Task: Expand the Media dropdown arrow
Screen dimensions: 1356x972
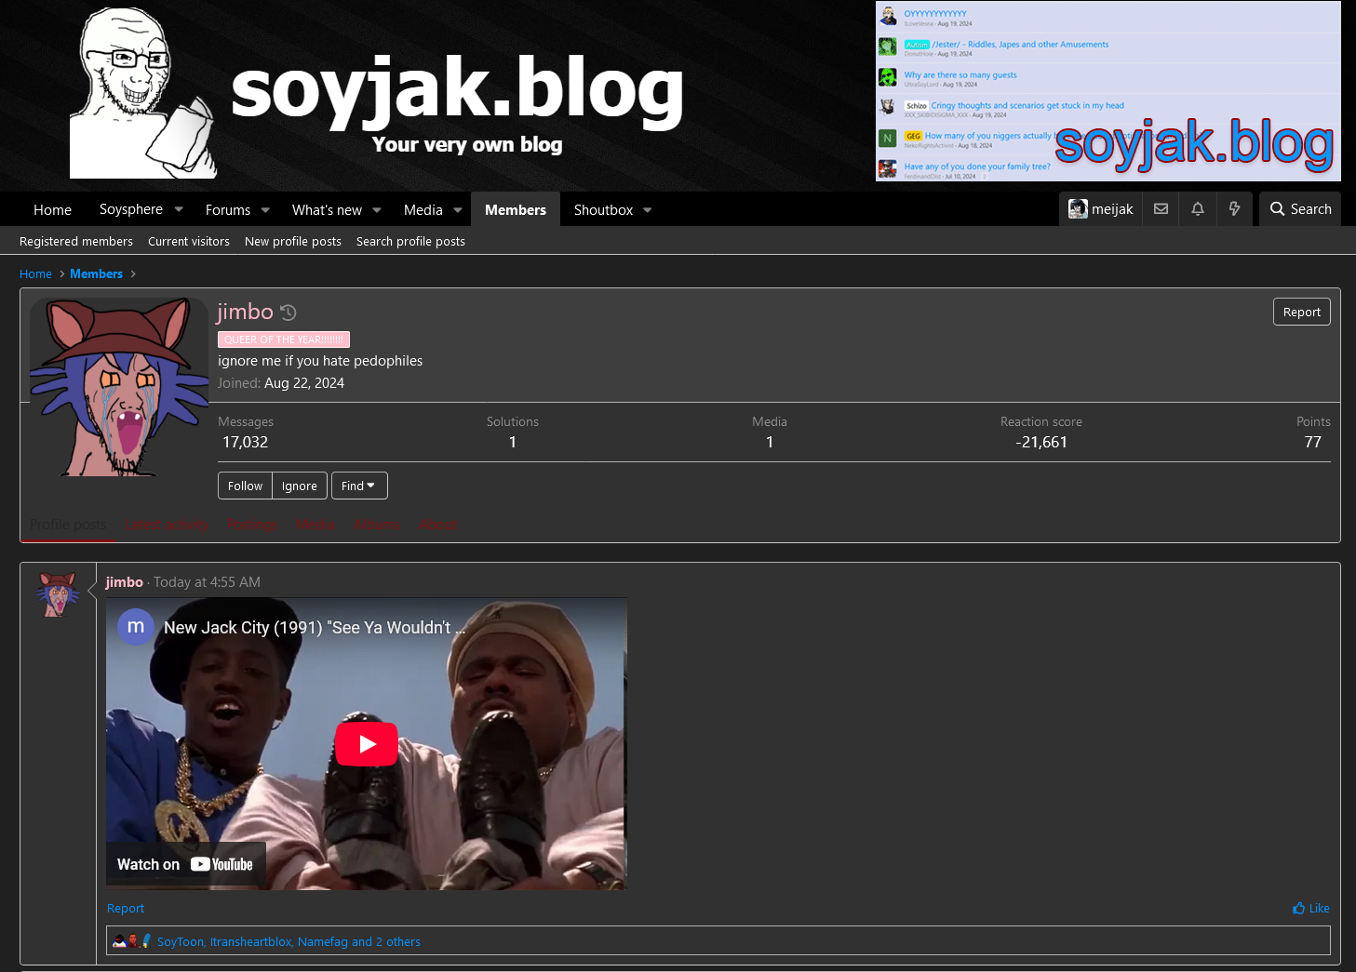Action: point(458,210)
